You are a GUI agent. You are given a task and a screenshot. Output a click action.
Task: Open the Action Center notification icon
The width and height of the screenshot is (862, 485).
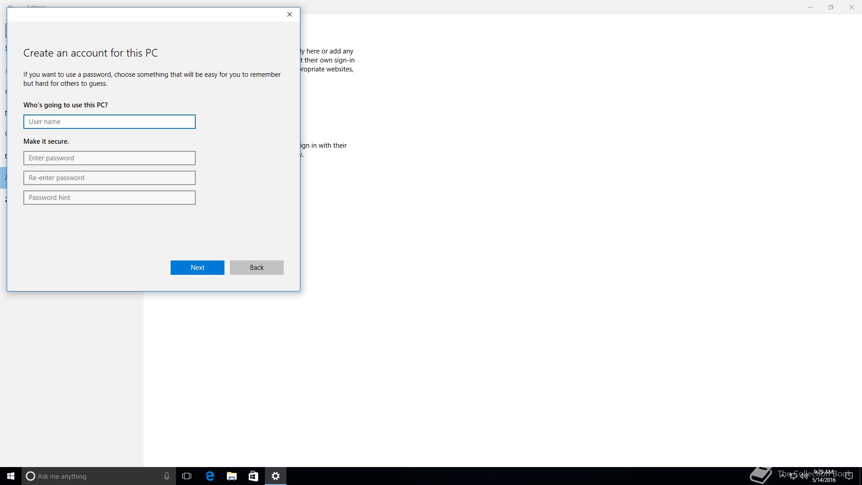849,476
